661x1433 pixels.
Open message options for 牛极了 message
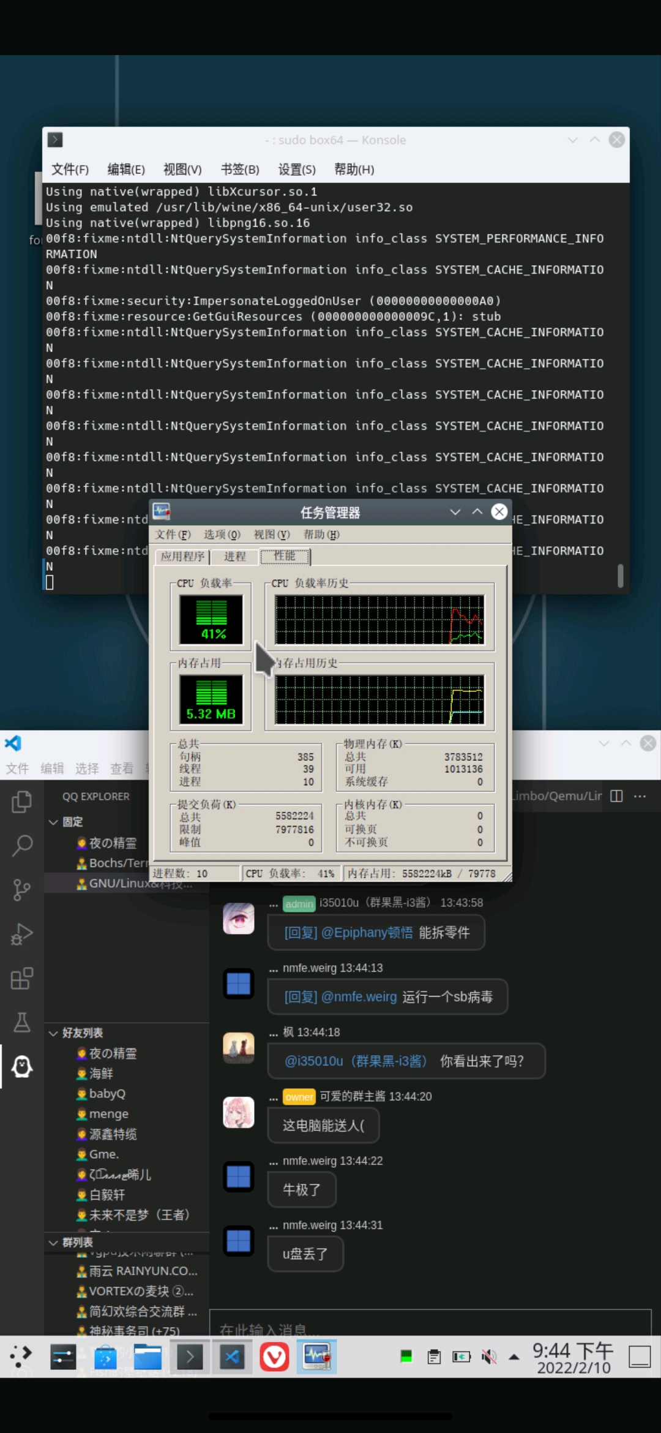(274, 1161)
